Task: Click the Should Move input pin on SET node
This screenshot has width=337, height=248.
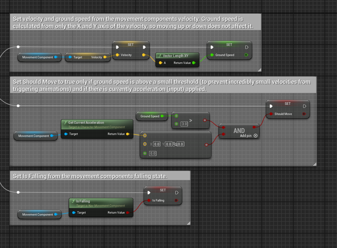Action: click(271, 114)
